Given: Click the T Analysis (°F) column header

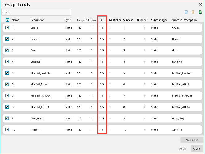Looking at the screenshot, I should [x=83, y=20].
